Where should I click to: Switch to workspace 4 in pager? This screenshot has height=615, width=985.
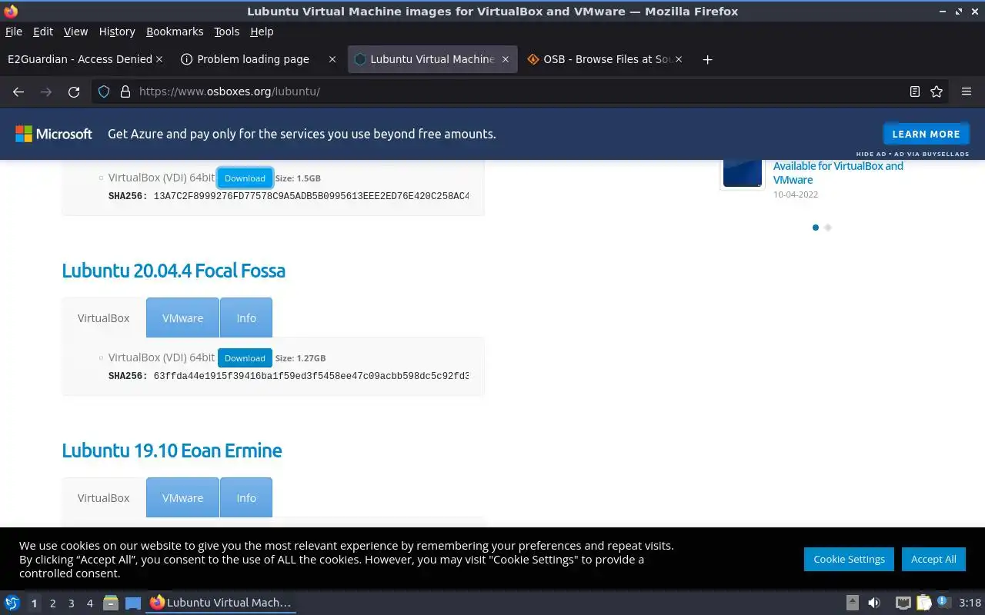[x=89, y=603]
